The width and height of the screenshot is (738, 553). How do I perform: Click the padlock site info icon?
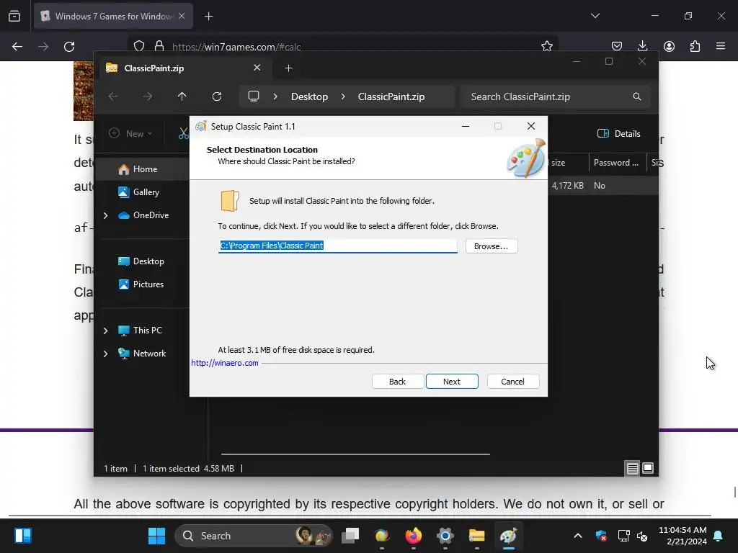coord(159,46)
